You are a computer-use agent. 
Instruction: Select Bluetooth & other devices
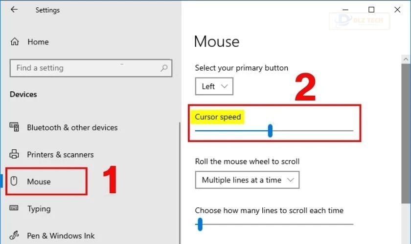pos(72,127)
